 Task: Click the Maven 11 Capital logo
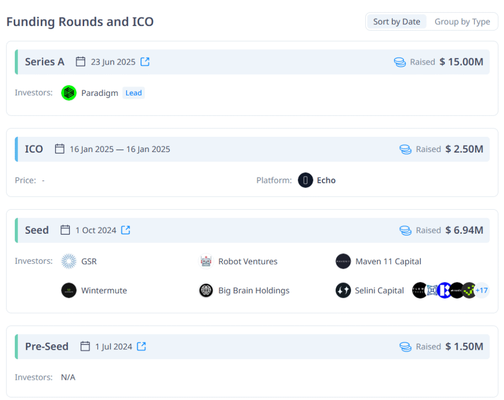pyautogui.click(x=343, y=261)
